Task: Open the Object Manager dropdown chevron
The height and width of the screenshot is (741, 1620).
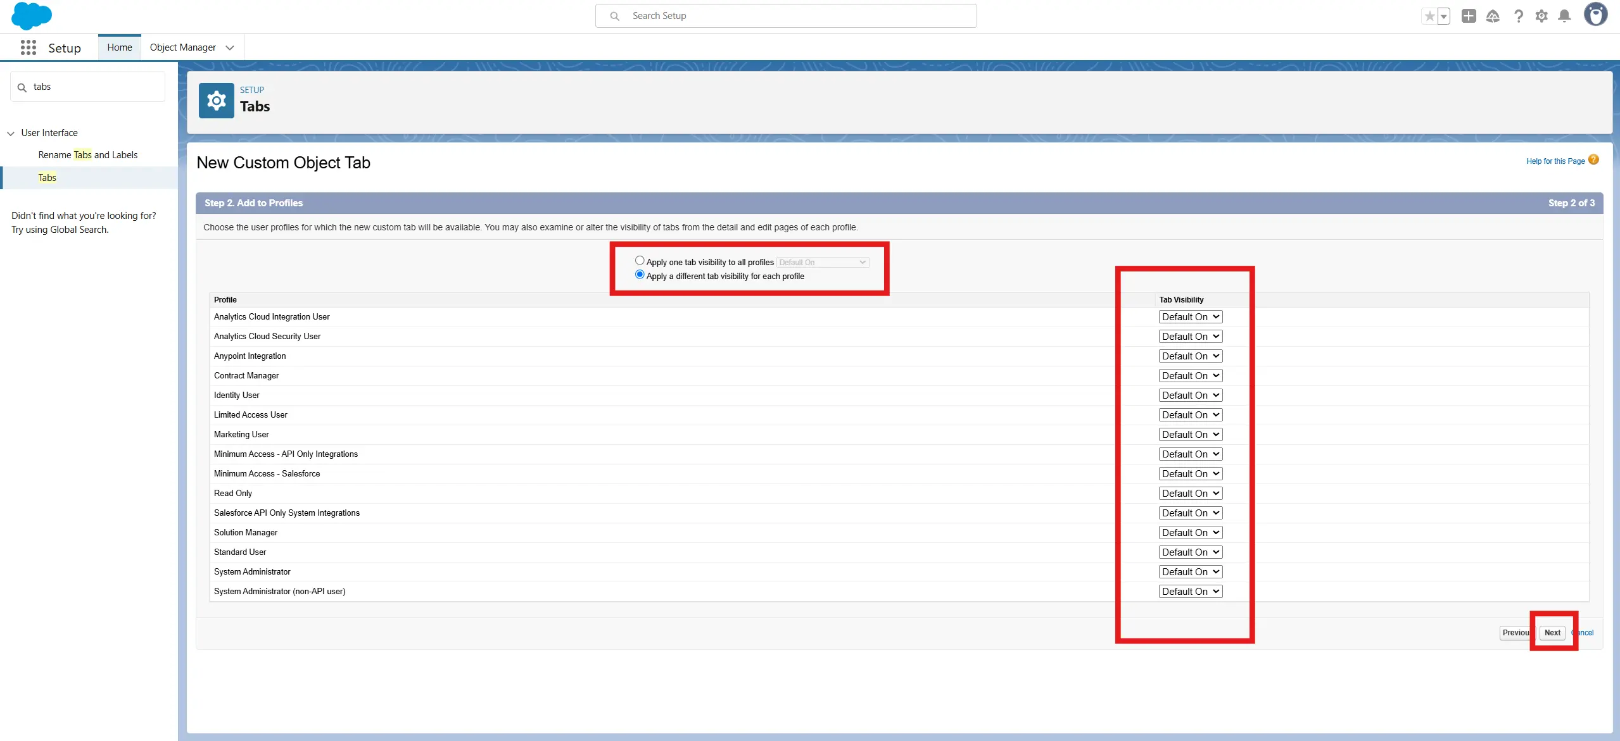Action: coord(230,48)
